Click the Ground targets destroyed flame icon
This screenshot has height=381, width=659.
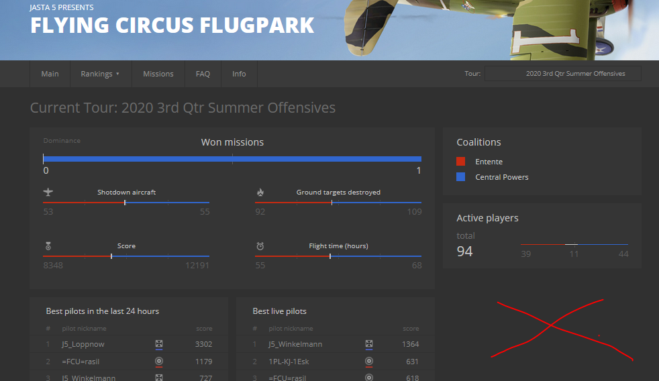[260, 192]
